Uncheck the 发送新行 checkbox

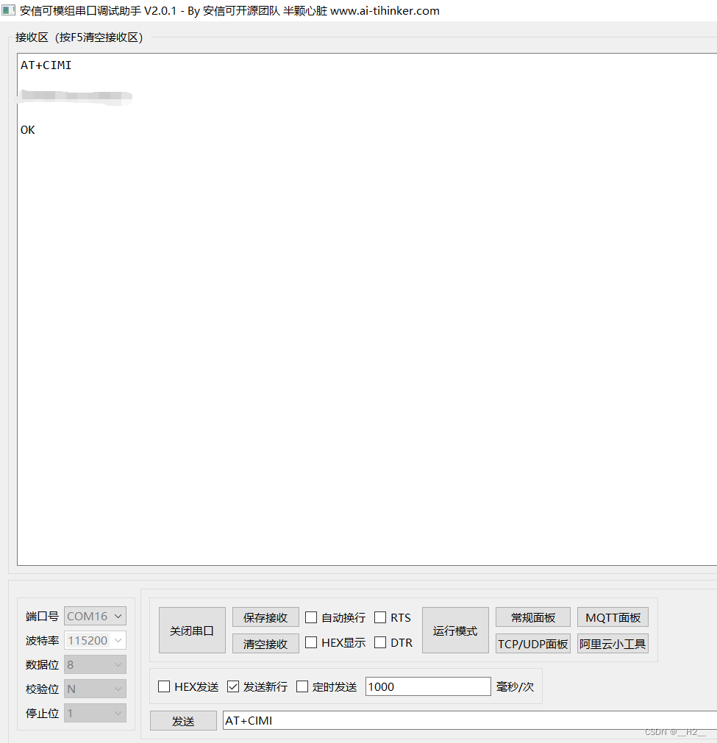[232, 686]
